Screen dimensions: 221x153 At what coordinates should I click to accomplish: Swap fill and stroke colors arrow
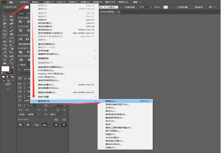[12, 67]
